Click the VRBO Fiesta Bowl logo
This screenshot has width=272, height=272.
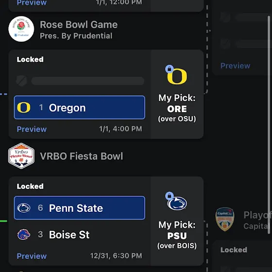21,156
